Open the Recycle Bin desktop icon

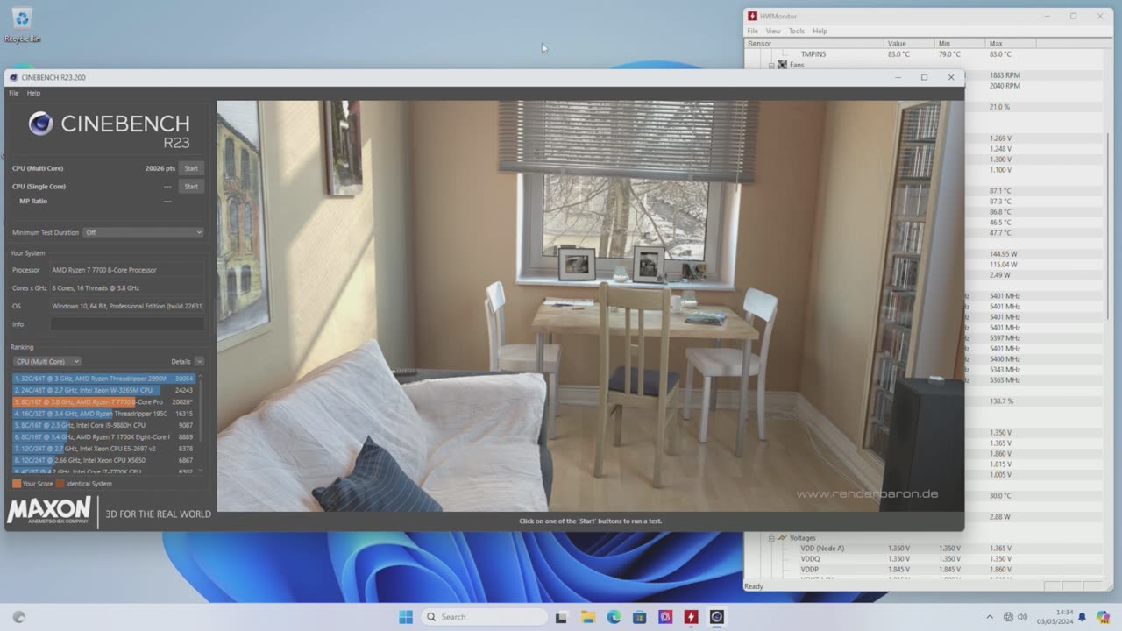(22, 25)
